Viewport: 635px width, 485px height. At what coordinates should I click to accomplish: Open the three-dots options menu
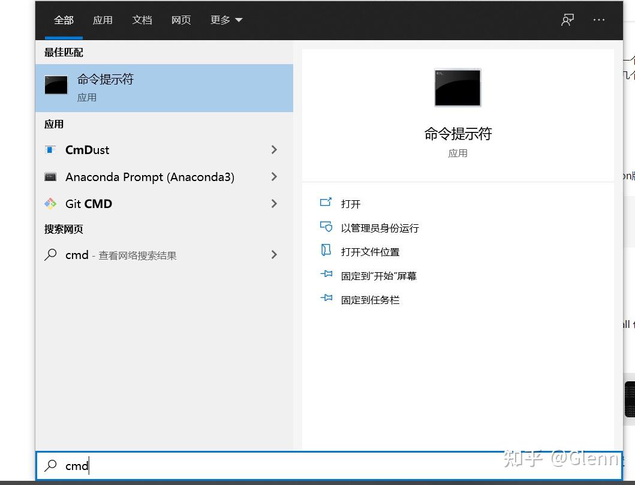coord(598,20)
